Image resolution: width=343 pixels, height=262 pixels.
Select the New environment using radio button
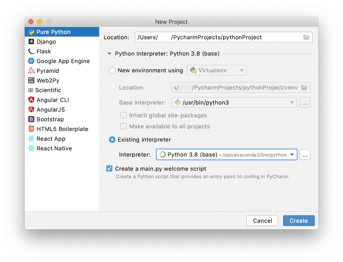point(112,70)
